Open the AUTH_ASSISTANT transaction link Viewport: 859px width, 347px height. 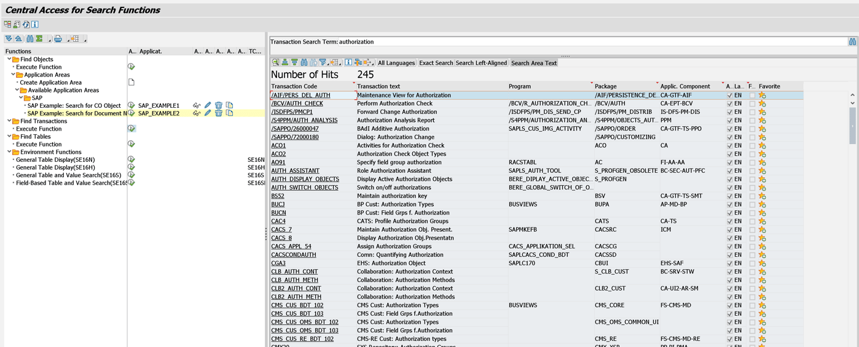coord(295,171)
